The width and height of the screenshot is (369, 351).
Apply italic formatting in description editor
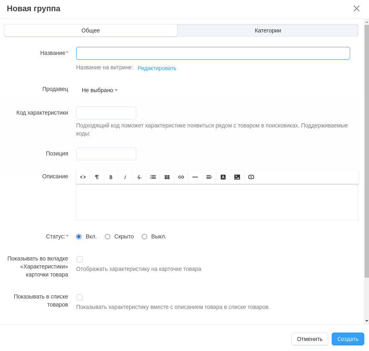[x=125, y=177]
